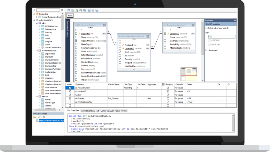Toggle ProductNumber checkbox in prd table
Screen dimensions: 270x152
[x=76, y=41]
